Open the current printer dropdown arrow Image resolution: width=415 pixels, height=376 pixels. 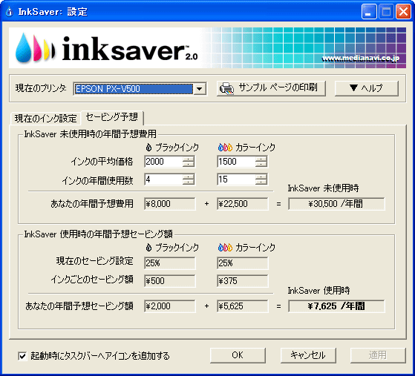coord(200,88)
